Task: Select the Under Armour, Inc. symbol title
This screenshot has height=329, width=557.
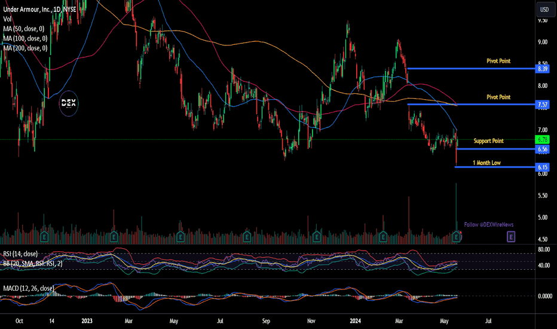Action: [40, 9]
